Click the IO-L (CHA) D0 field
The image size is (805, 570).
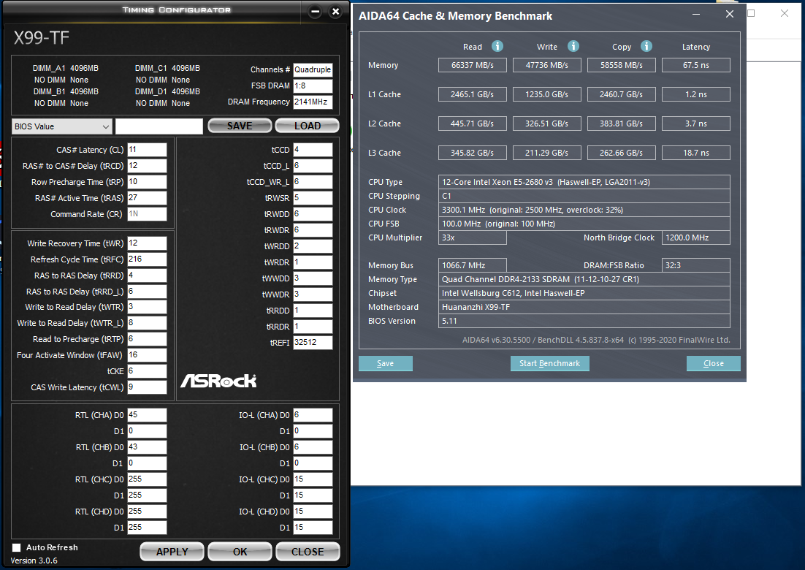click(x=313, y=415)
